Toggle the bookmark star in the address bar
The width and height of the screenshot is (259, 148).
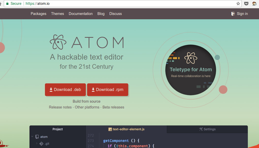point(238,4)
